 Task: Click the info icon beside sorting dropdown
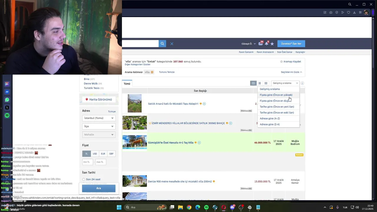click(x=302, y=83)
